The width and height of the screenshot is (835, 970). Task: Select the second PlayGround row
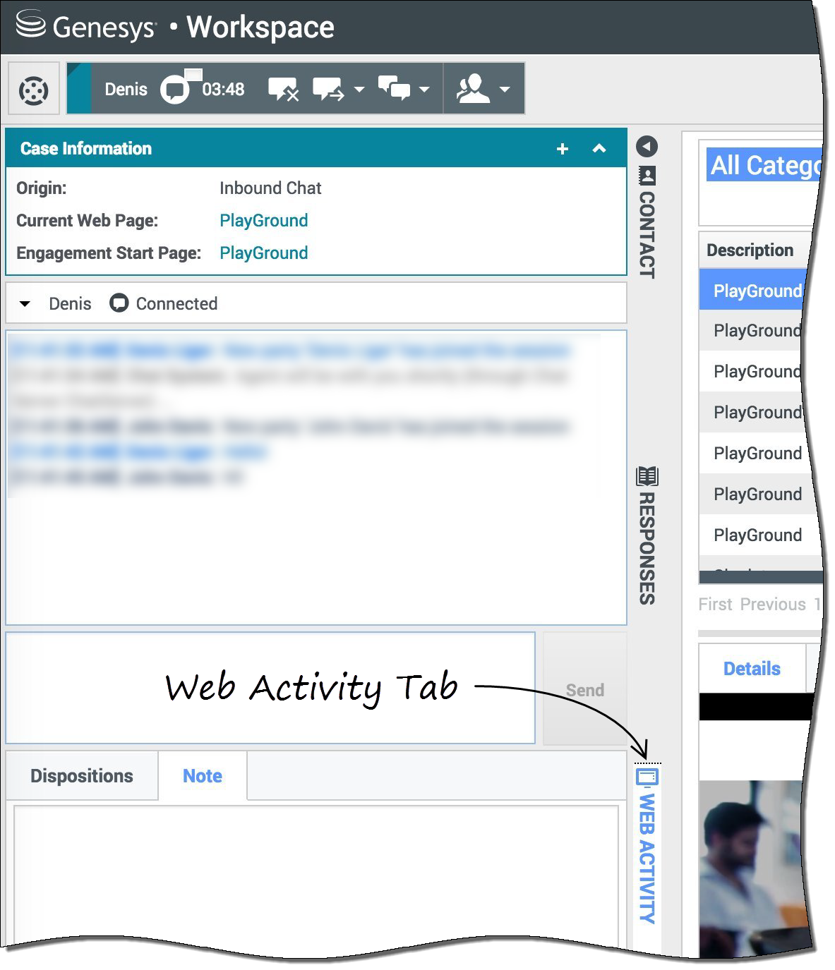pyautogui.click(x=752, y=330)
